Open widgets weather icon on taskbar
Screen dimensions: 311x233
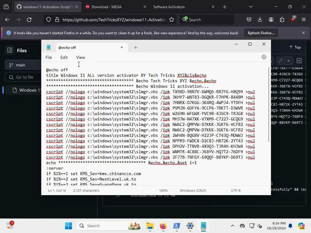click(9, 225)
